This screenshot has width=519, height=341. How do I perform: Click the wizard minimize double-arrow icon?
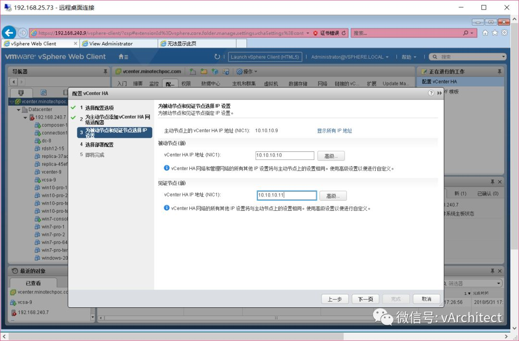[439, 93]
